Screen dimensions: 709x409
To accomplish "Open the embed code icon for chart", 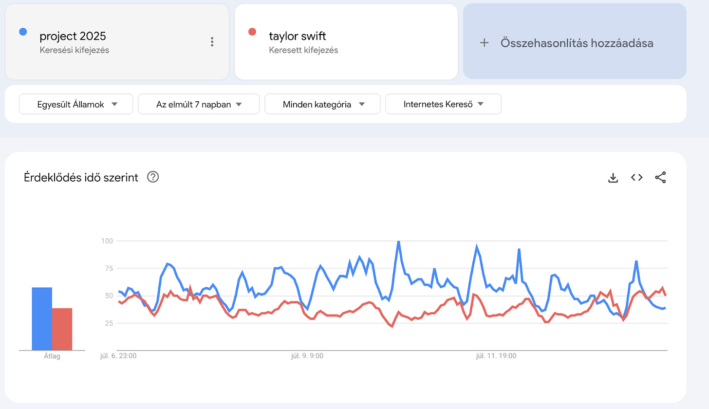I will tap(637, 178).
